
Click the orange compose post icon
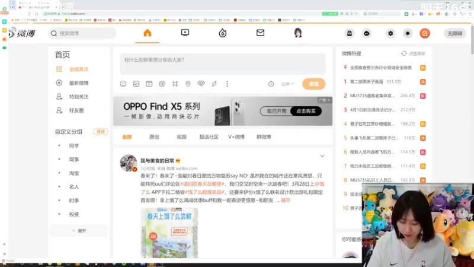425,33
